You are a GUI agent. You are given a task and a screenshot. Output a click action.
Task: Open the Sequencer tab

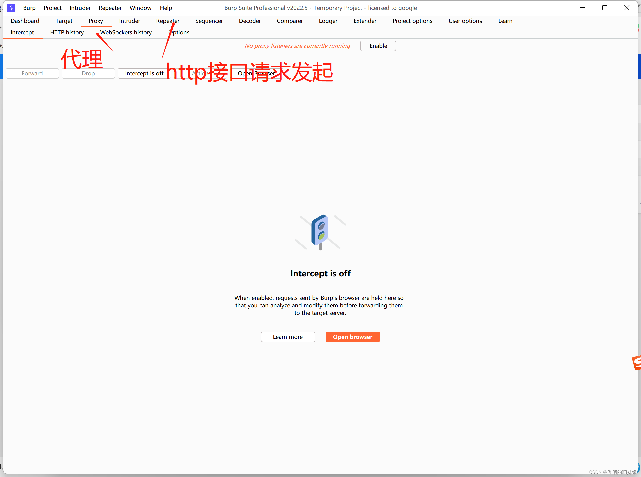pos(209,21)
